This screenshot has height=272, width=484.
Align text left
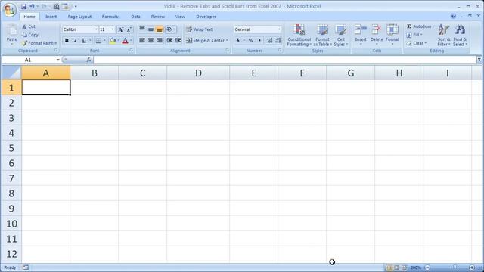click(142, 40)
